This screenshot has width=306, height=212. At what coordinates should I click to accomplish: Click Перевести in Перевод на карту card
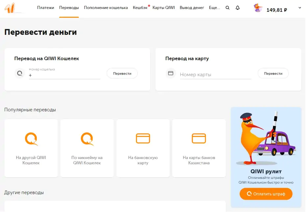click(x=273, y=74)
